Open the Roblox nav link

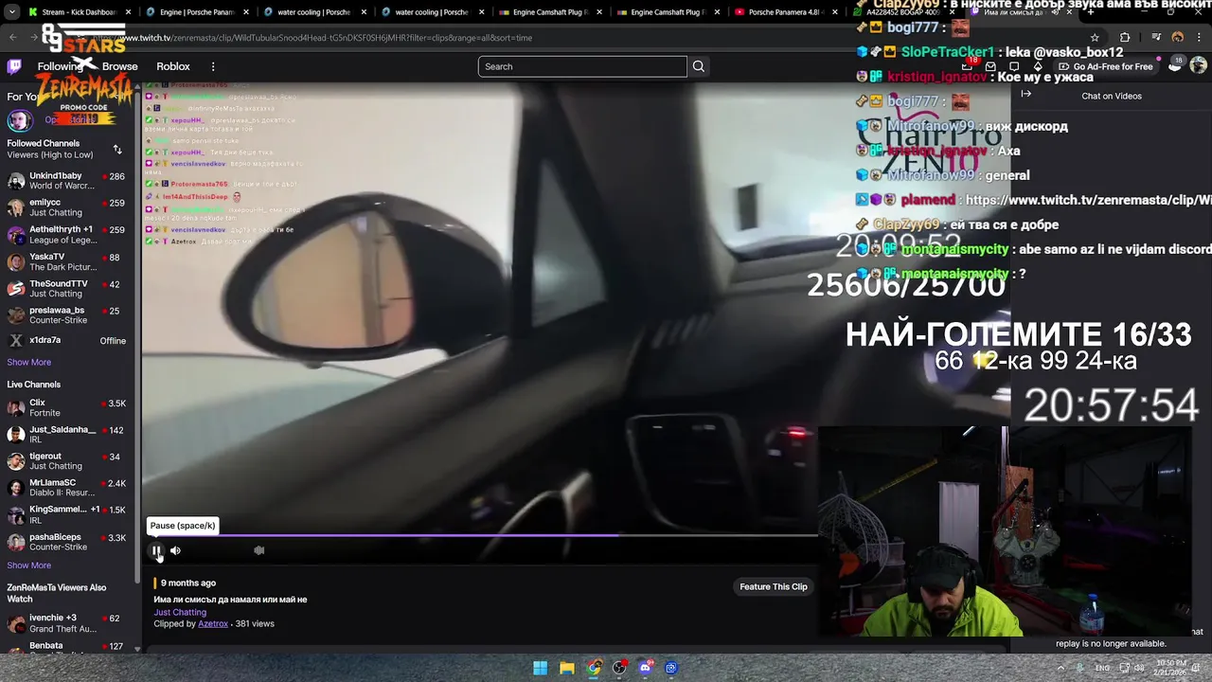(173, 66)
